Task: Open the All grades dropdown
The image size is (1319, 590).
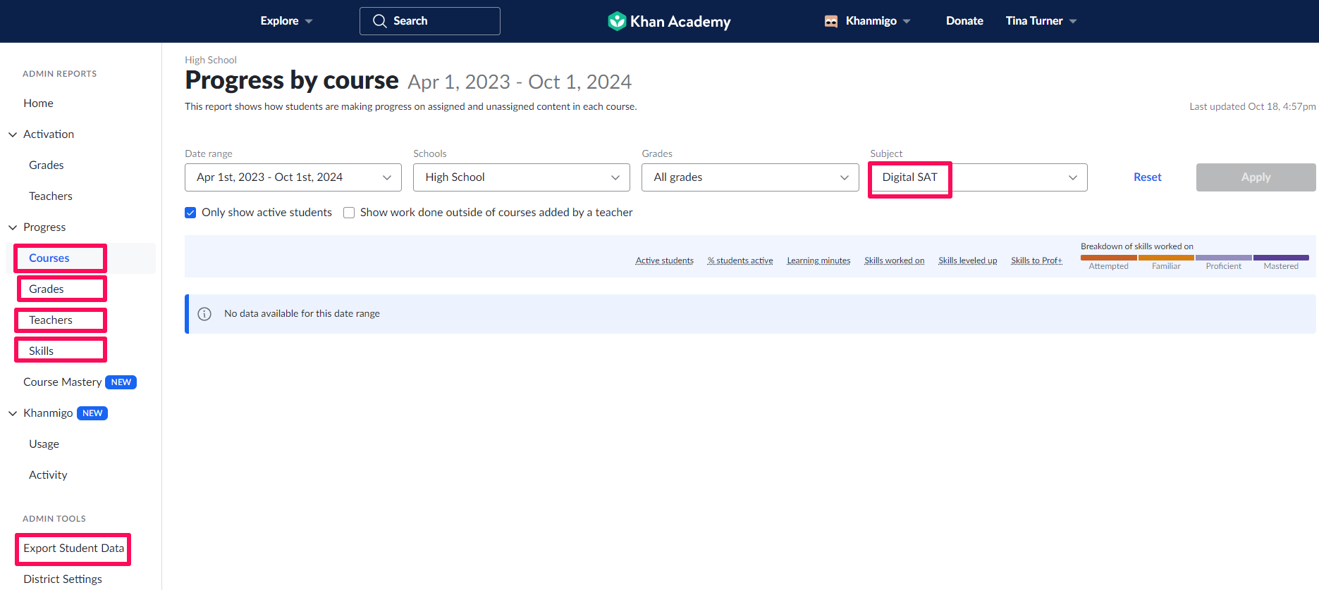Action: 750,177
